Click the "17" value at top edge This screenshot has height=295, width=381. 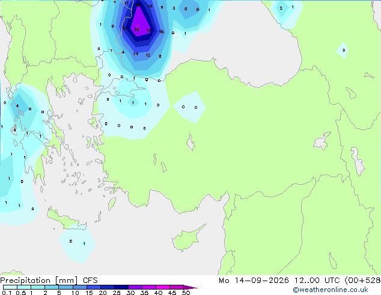point(126,4)
